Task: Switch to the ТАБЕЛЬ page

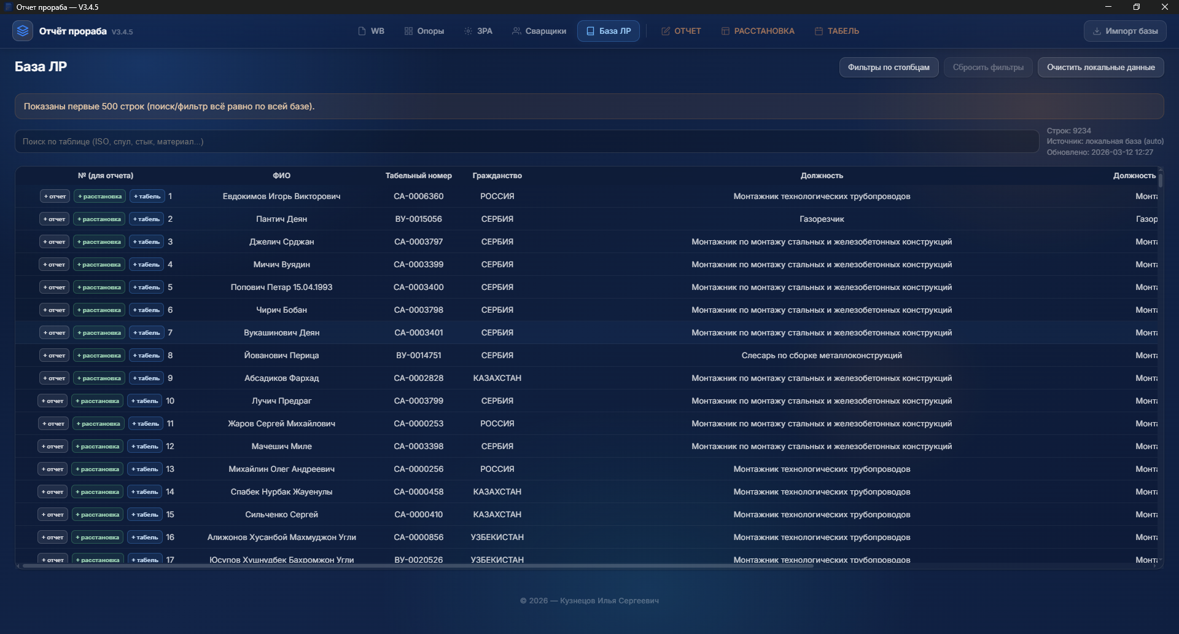Action: pos(836,31)
